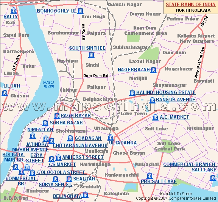Screen dimensions: 218x202
Task: Select the Nimtallah branch bank icon
Action: coord(33,135)
